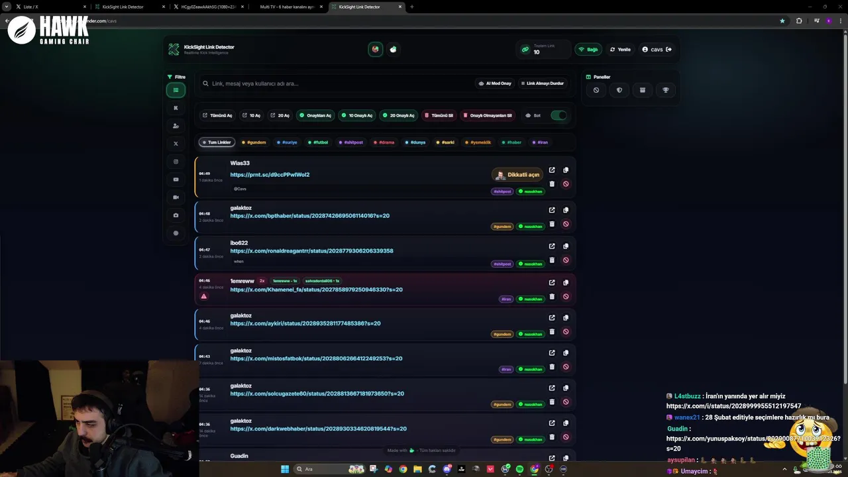
Task: Open the shield panel icon
Action: click(x=619, y=90)
